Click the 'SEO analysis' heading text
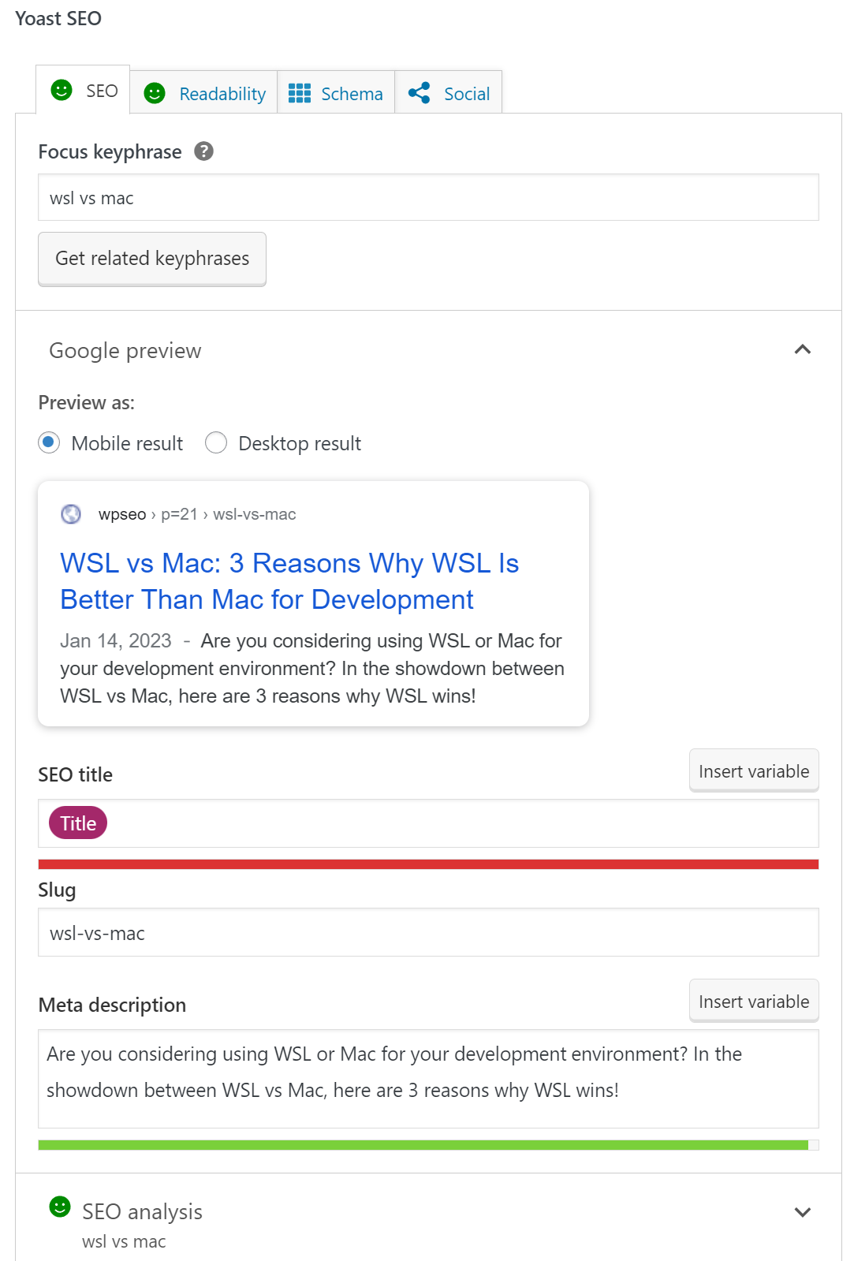This screenshot has width=854, height=1261. (x=143, y=1212)
